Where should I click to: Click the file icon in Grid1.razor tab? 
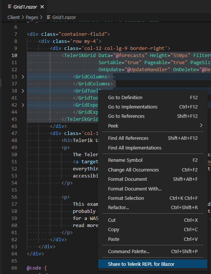tap(10, 7)
